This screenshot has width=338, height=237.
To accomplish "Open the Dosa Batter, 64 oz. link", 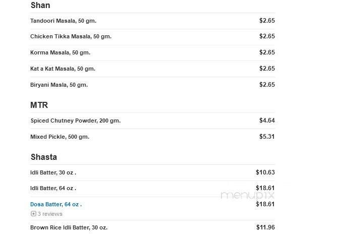I will (x=55, y=204).
